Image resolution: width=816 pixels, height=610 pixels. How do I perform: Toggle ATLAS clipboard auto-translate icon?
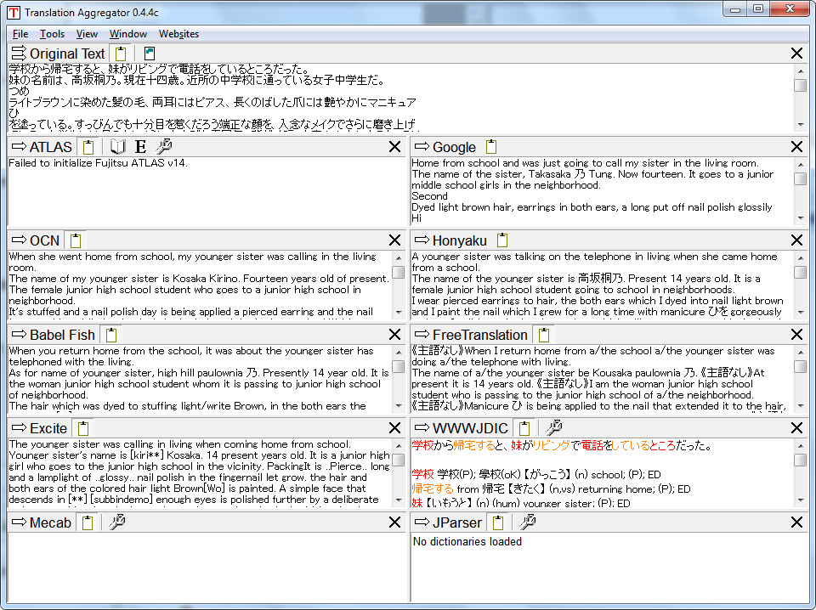tap(88, 147)
